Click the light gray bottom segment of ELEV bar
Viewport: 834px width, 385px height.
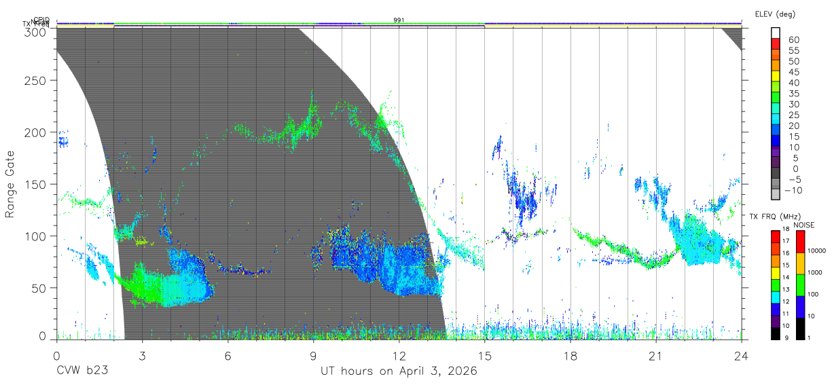[776, 196]
